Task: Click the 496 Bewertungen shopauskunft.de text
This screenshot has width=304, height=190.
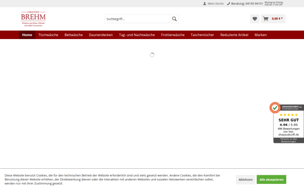Action: (x=289, y=132)
